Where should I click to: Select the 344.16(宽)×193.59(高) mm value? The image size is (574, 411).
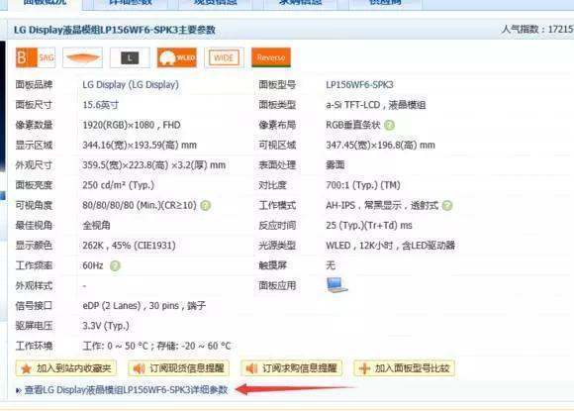coord(140,146)
